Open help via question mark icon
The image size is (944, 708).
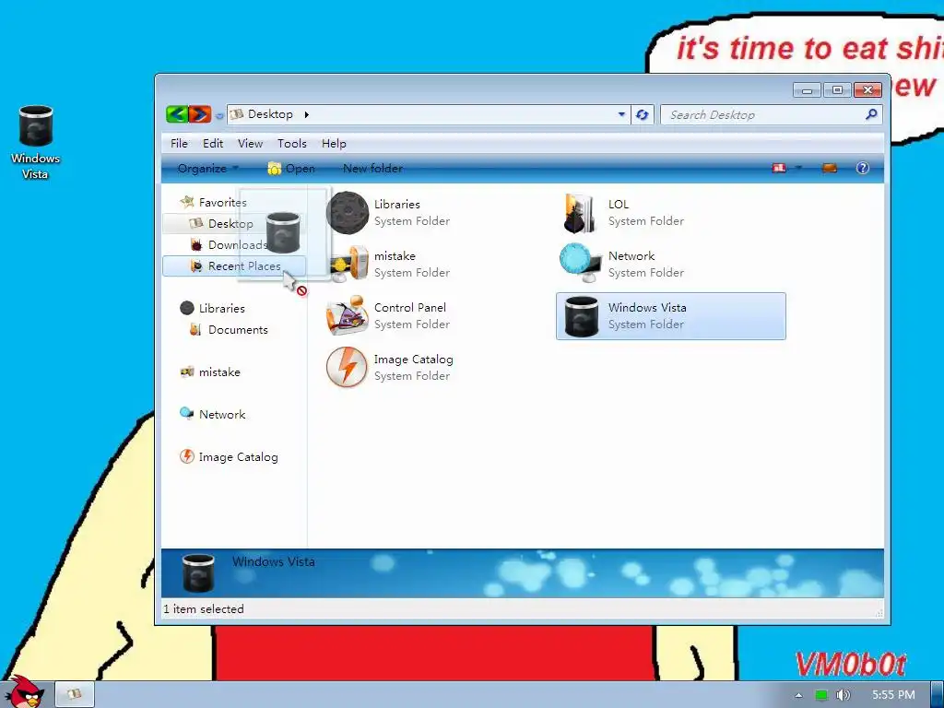click(x=862, y=168)
